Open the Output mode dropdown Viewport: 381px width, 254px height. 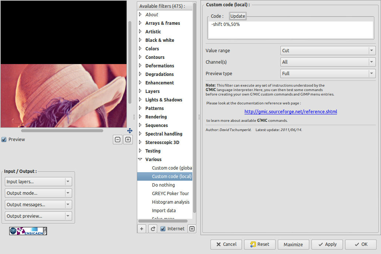[38, 193]
